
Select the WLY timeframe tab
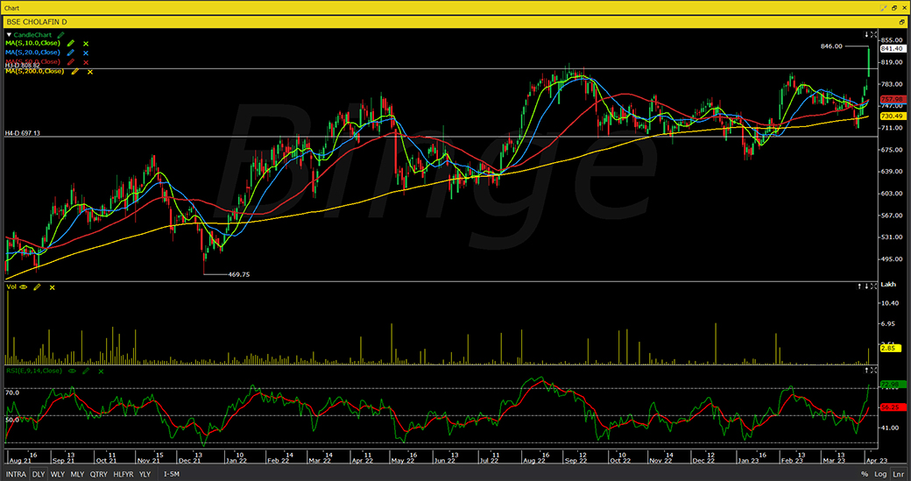click(58, 474)
